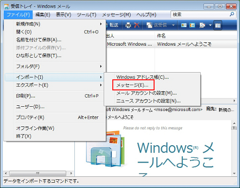Click the Microsoft Windows sender cell
Image resolution: width=240 pixels, height=188 pixels.
[x=130, y=44]
